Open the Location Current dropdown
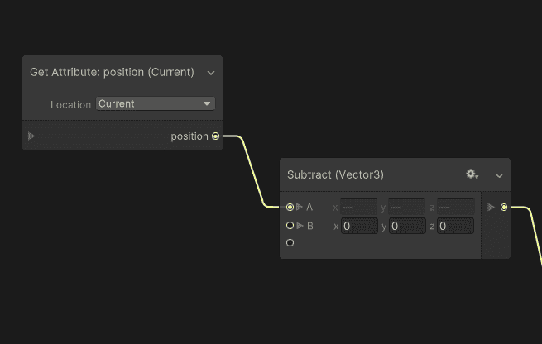The height and width of the screenshot is (344, 542). point(156,103)
